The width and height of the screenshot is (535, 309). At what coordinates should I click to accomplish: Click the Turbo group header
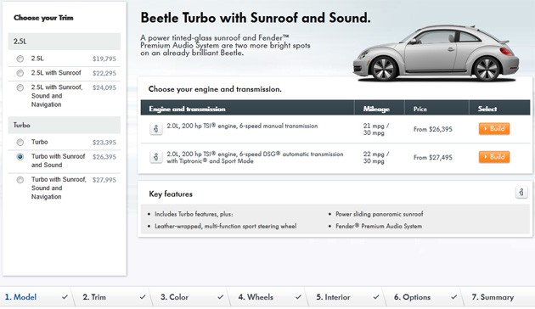pos(65,125)
